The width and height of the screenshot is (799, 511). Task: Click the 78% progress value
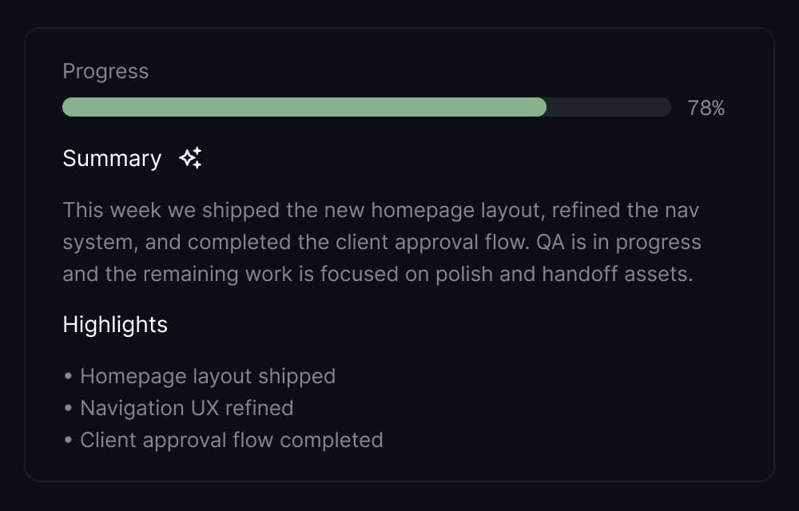point(706,106)
